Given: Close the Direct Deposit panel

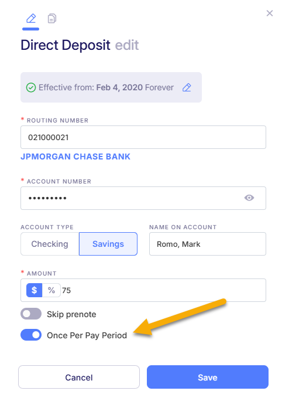Looking at the screenshot, I should [x=270, y=13].
